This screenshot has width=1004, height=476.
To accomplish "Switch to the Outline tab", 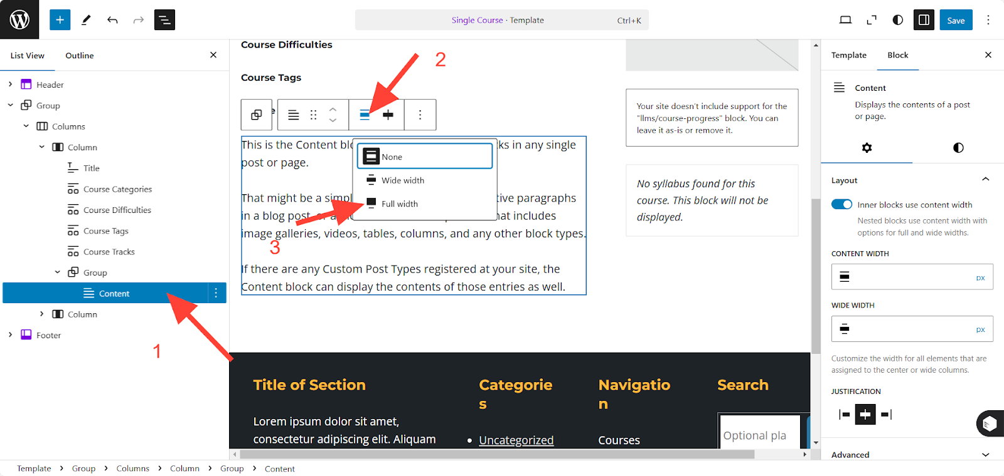I will pos(80,55).
